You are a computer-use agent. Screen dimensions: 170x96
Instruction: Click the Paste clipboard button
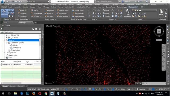pos(161,12)
